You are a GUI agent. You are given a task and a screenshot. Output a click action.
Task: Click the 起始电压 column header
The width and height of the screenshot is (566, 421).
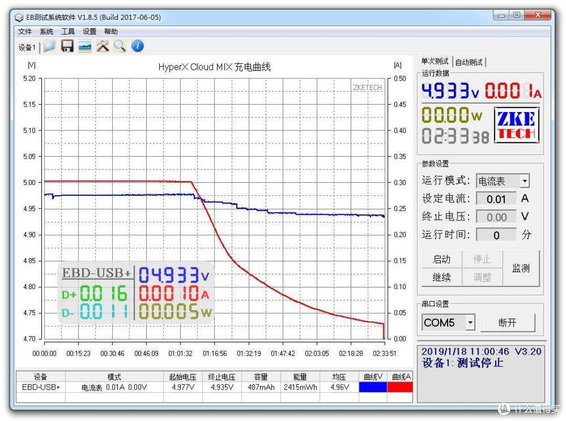[183, 376]
